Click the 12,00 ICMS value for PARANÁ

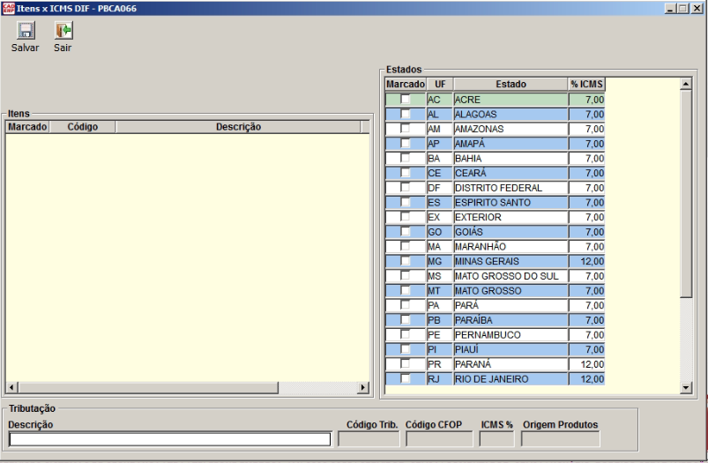(x=586, y=364)
